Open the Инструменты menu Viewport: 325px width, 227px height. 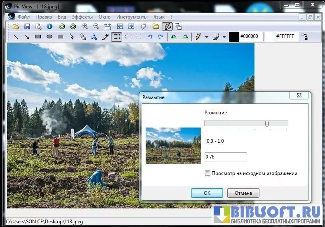[132, 17]
